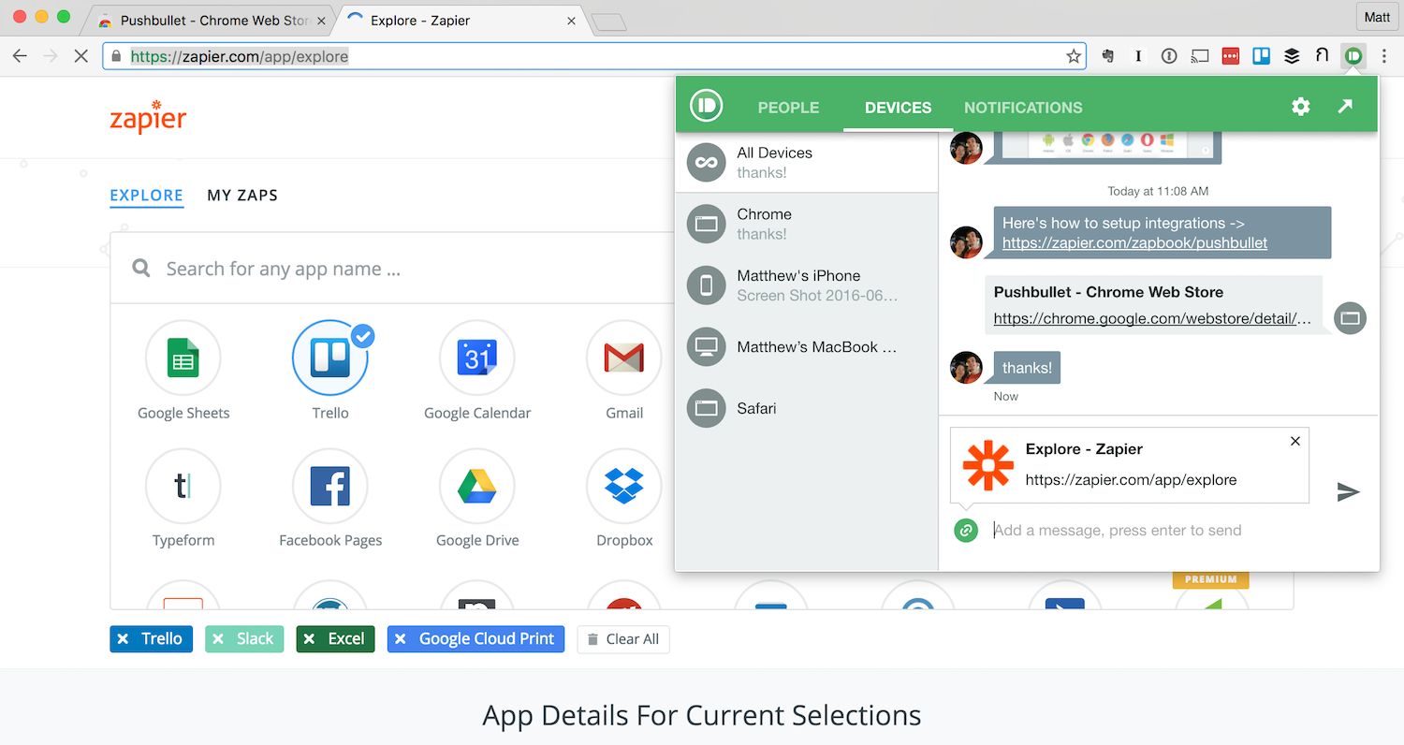Click the green link attachment icon

(x=966, y=531)
